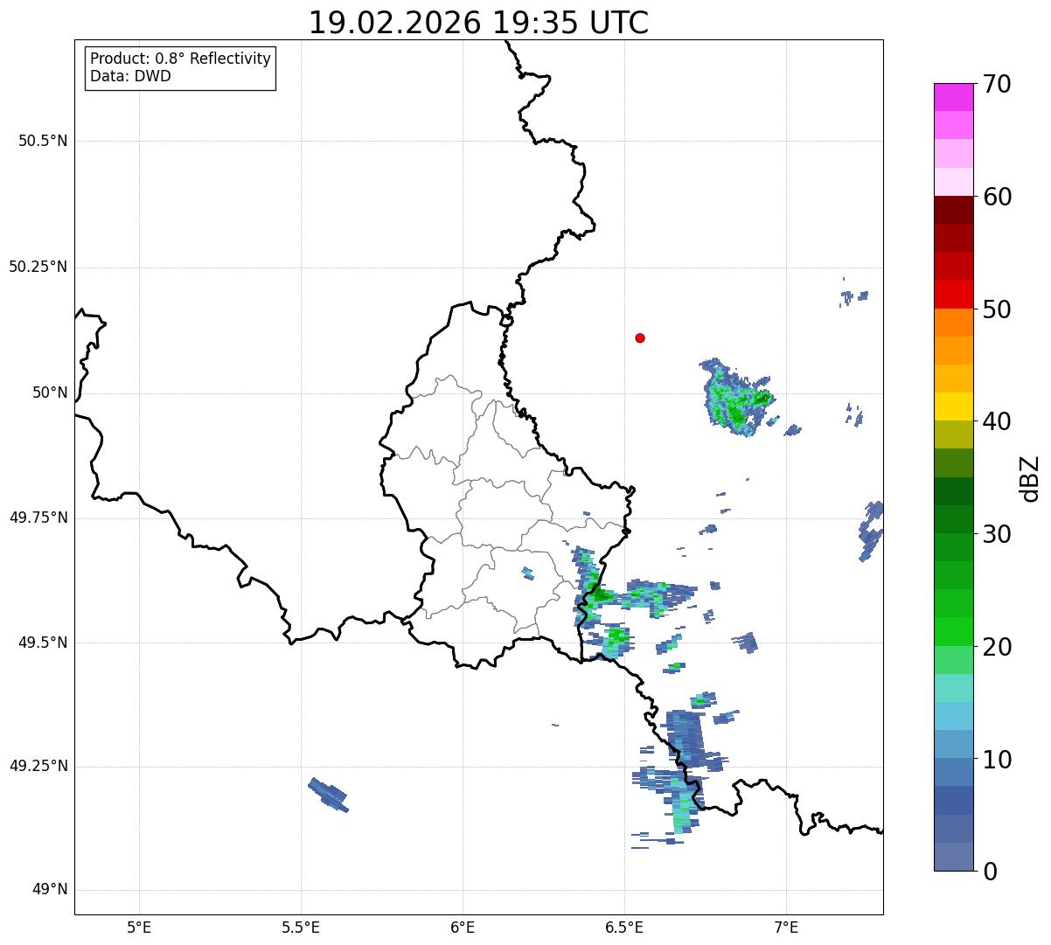This screenshot has width=1051, height=945.
Task: Click the 5°E longitude label
Action: tap(139, 927)
